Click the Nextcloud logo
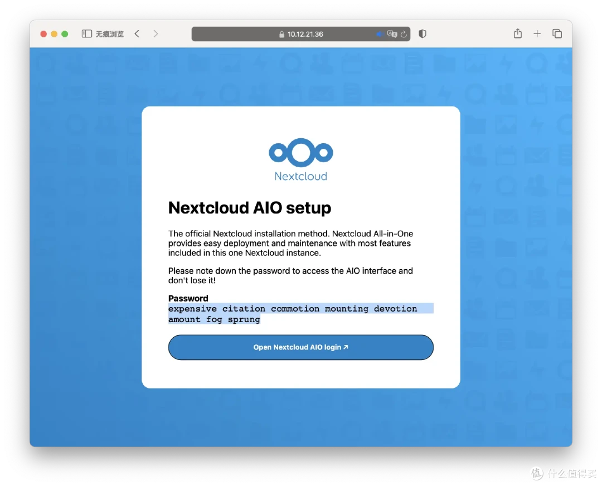The image size is (602, 486). coord(300,159)
